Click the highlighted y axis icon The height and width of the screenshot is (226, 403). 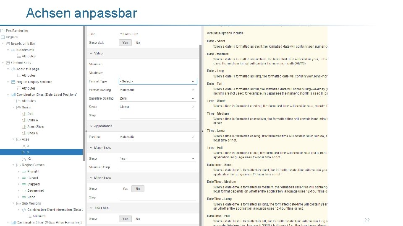point(24,152)
